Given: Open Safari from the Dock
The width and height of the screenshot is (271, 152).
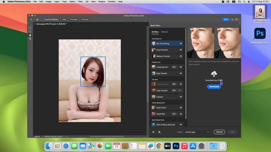Looking at the screenshot, I should point(66,146).
